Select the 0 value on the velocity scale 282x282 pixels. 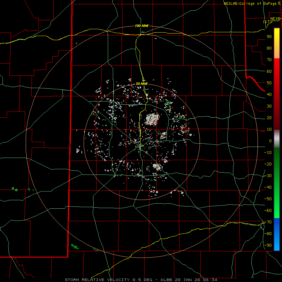click(270, 141)
